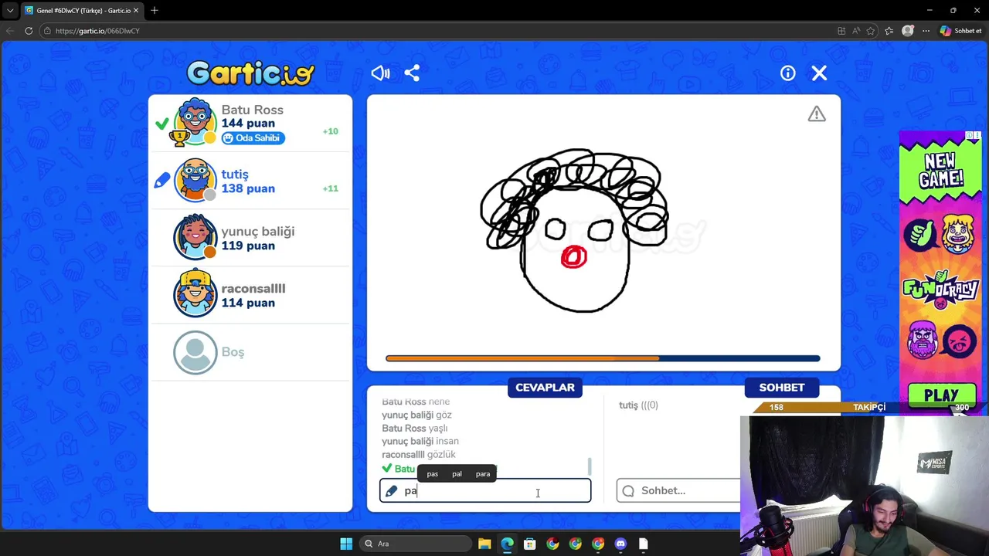Reload the page in the browser

pos(29,31)
